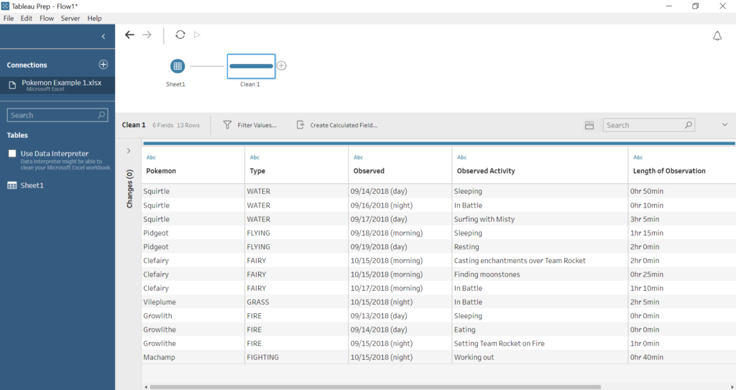Click the run flow play icon
The width and height of the screenshot is (736, 390).
tap(198, 34)
